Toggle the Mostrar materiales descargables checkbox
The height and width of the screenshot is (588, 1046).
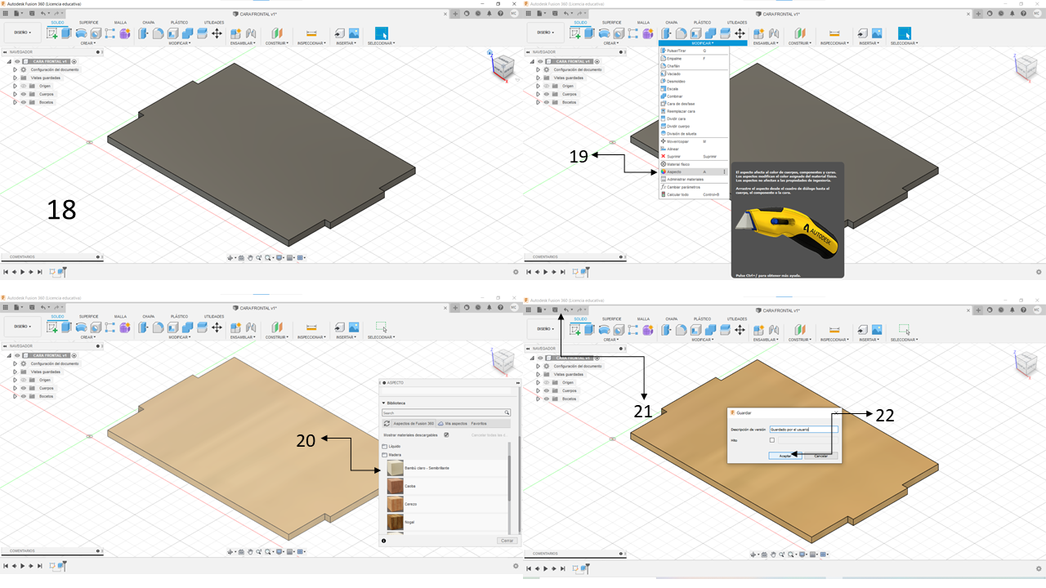(x=446, y=434)
